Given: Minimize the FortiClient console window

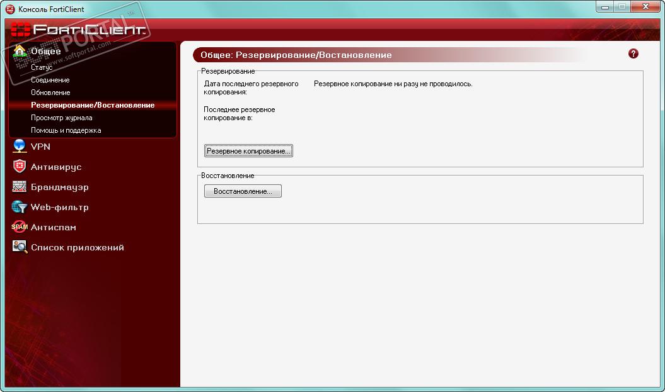Looking at the screenshot, I should [x=605, y=7].
